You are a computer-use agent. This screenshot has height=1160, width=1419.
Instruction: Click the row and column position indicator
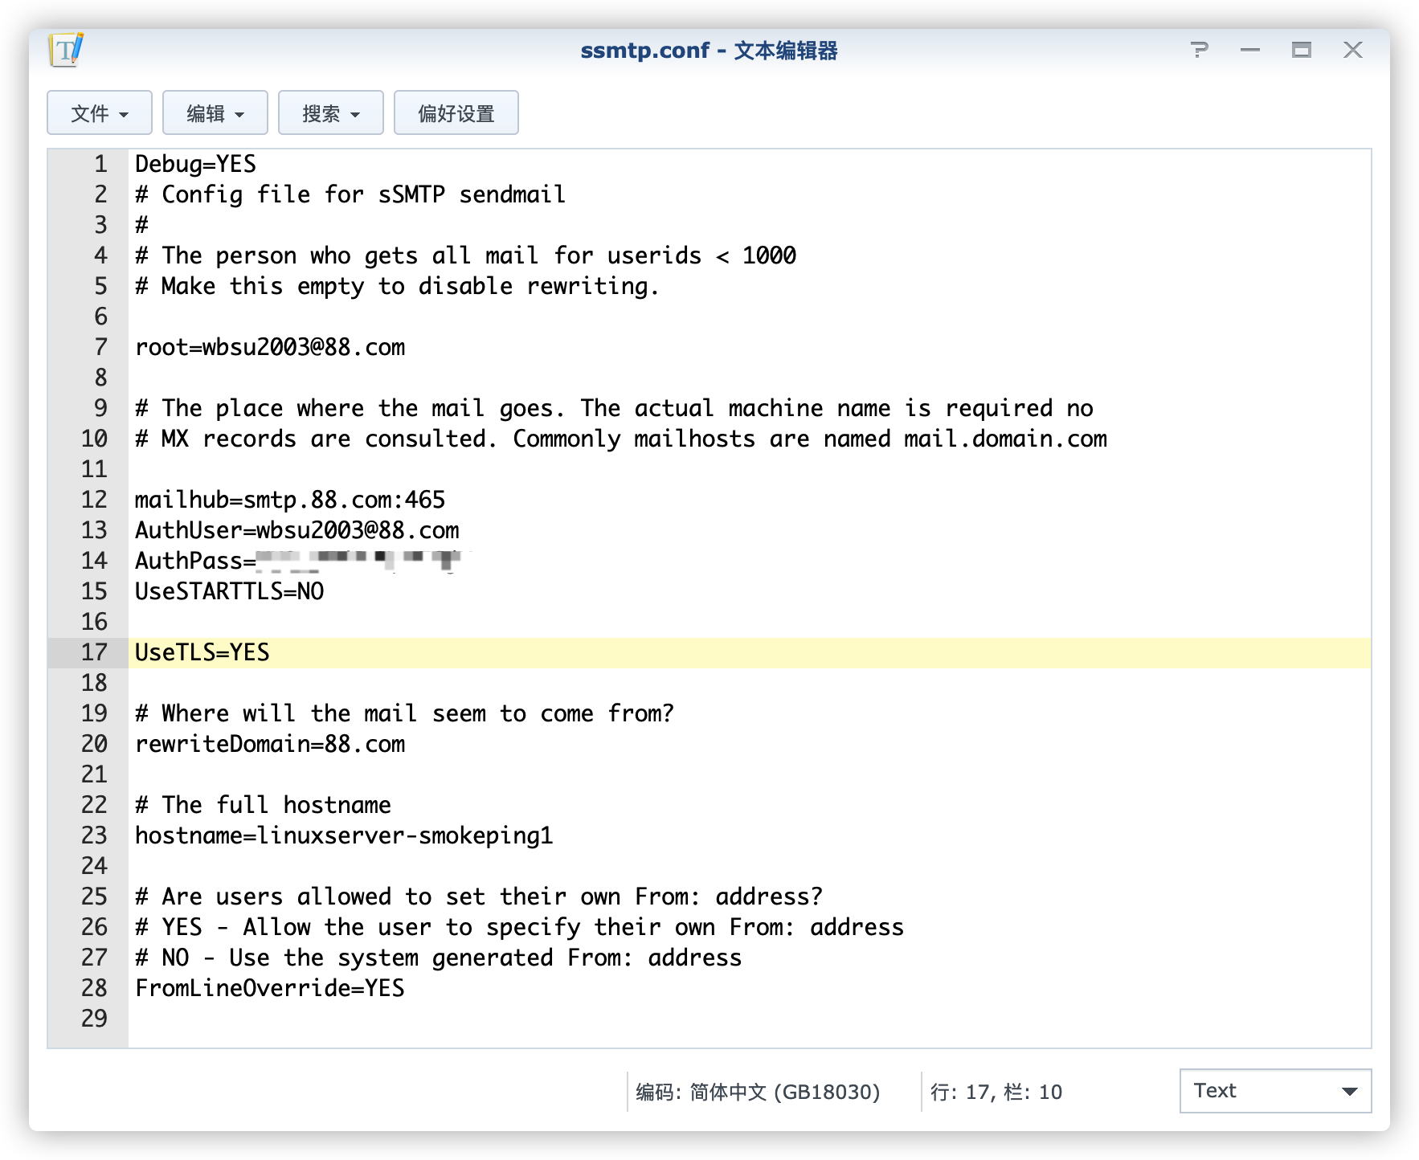point(996,1092)
